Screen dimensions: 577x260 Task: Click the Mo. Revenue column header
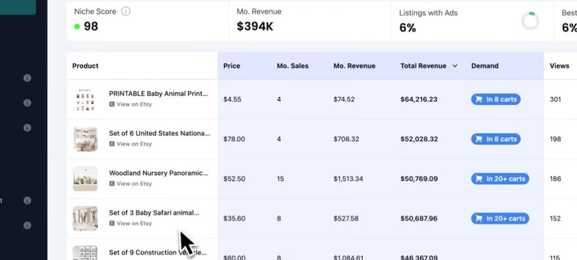(x=354, y=66)
